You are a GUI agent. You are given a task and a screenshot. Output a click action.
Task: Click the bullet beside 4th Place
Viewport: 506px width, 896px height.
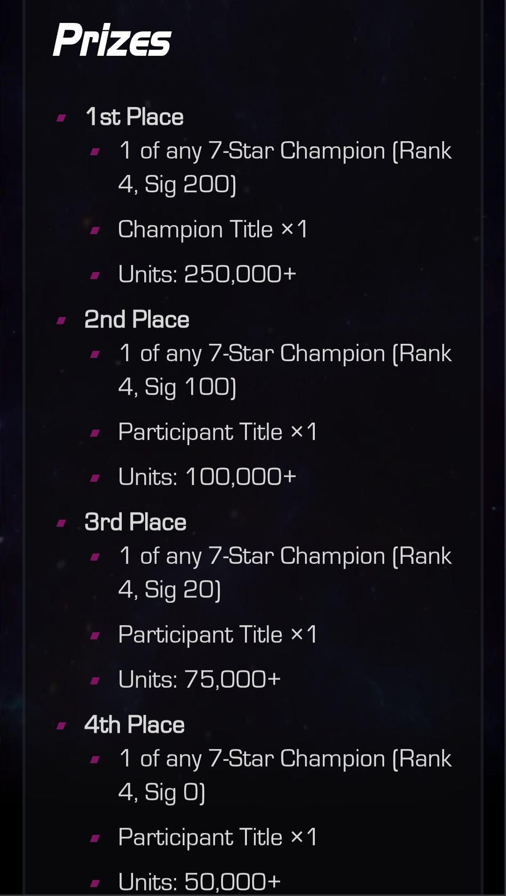(61, 726)
